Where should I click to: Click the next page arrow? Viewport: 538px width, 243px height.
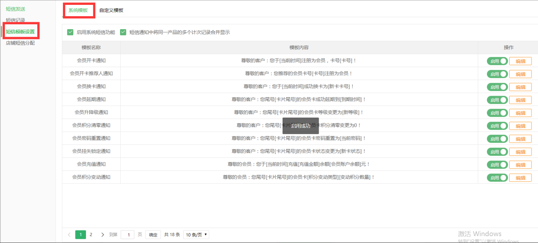(102, 234)
